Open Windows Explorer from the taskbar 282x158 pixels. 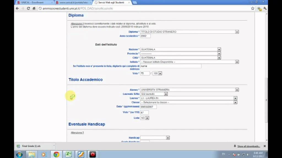click(x=32, y=154)
